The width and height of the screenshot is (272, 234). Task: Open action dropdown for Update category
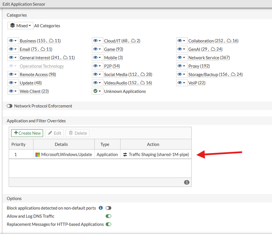[13, 83]
